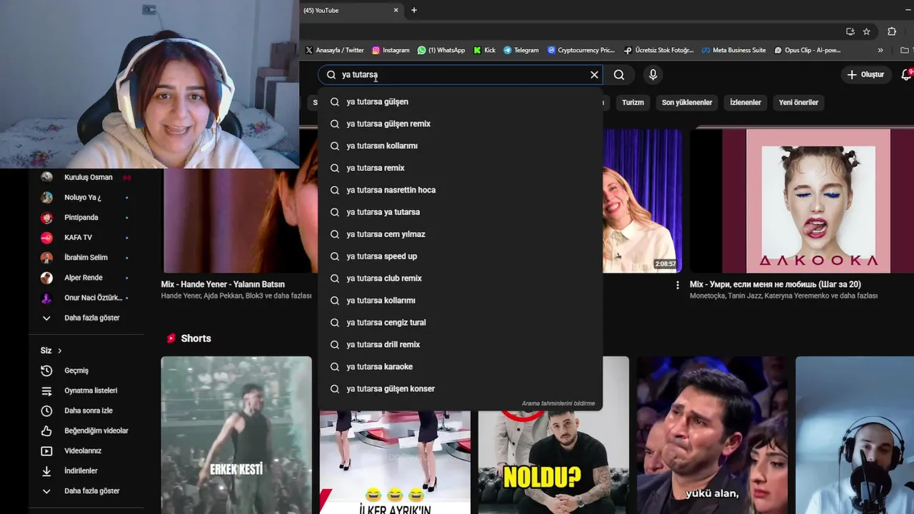Close the YouTube browser tab

(x=396, y=10)
